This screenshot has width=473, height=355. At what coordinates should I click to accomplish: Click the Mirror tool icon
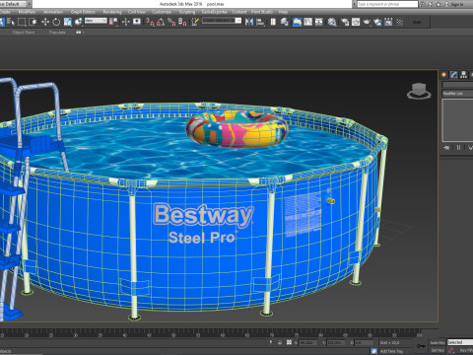249,22
